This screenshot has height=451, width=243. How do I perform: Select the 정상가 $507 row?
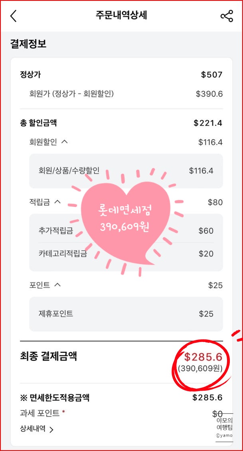(121, 75)
